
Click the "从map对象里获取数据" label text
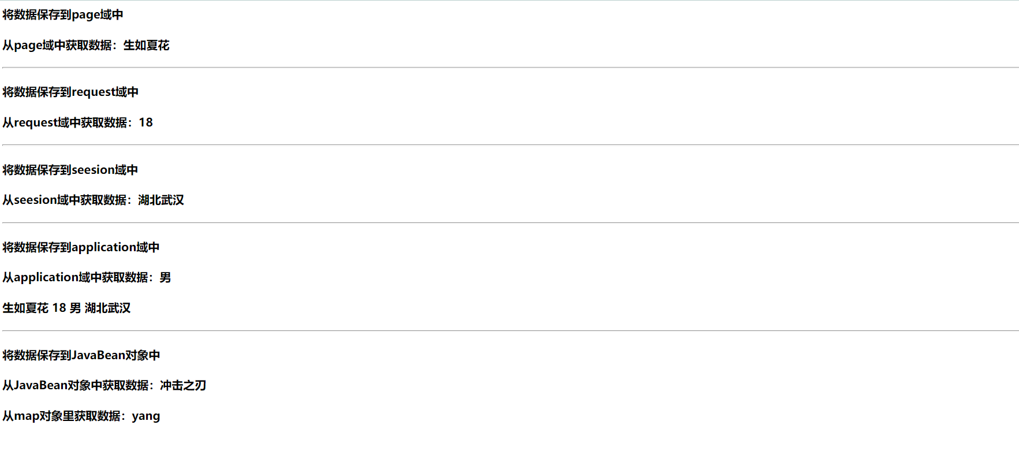coord(61,416)
